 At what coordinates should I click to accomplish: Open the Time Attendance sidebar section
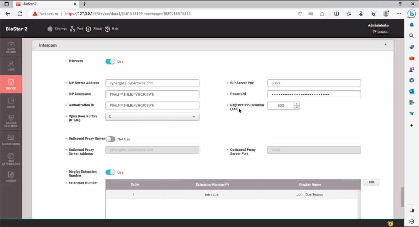pos(11,159)
